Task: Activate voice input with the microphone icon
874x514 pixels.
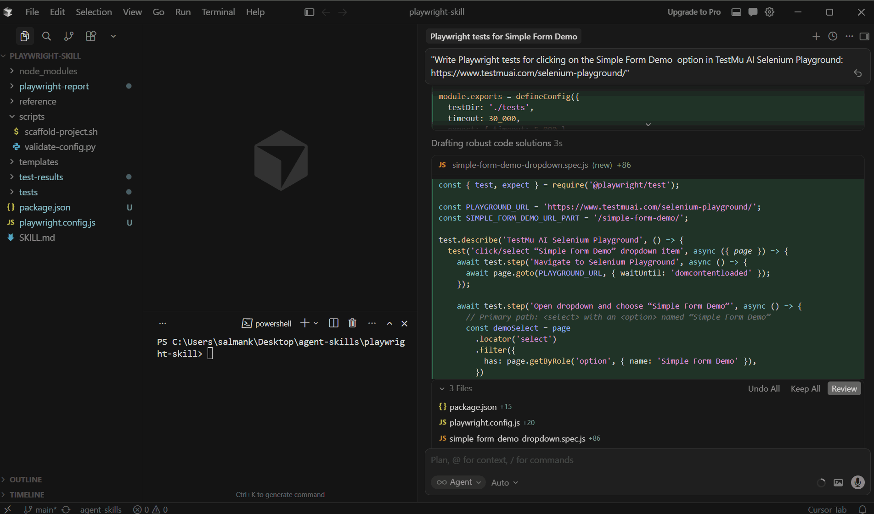Action: pyautogui.click(x=857, y=482)
